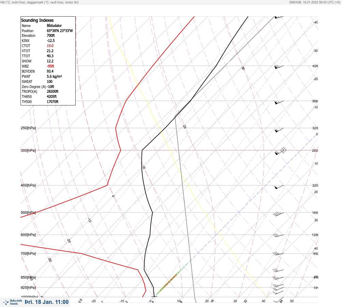Click the Zero Degree (A) row label

pos(34,87)
